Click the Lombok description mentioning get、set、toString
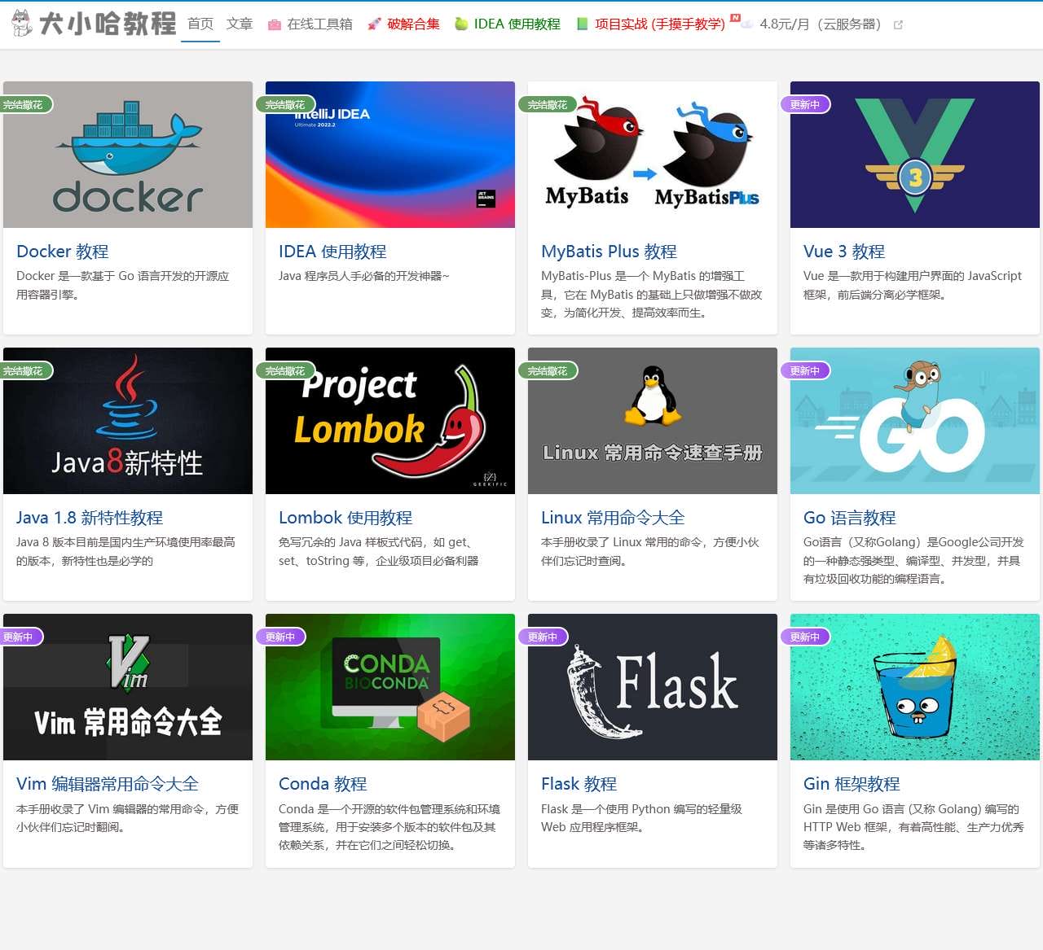Screen dimensions: 1043x950 tap(379, 551)
